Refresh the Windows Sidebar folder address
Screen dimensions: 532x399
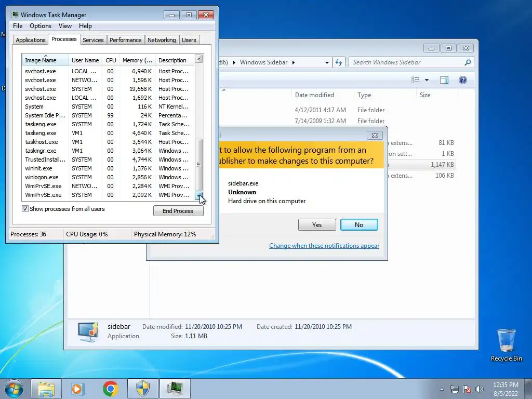click(339, 62)
